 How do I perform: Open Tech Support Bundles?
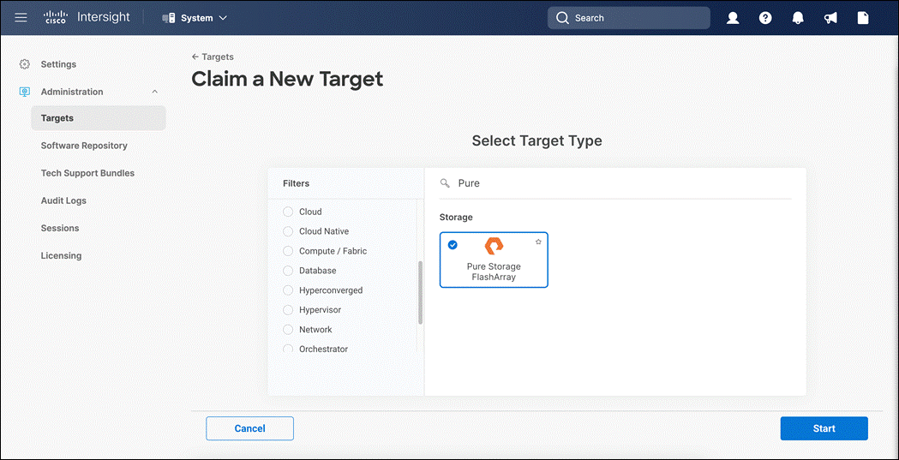click(x=87, y=173)
